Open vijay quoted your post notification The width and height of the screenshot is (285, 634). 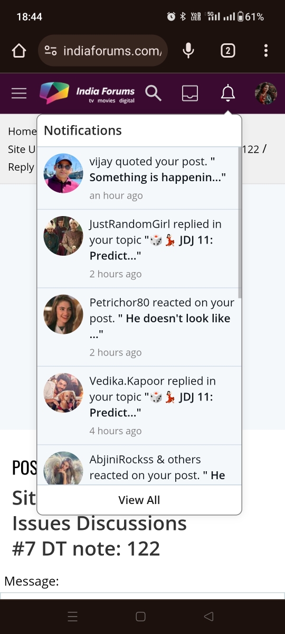click(x=138, y=178)
